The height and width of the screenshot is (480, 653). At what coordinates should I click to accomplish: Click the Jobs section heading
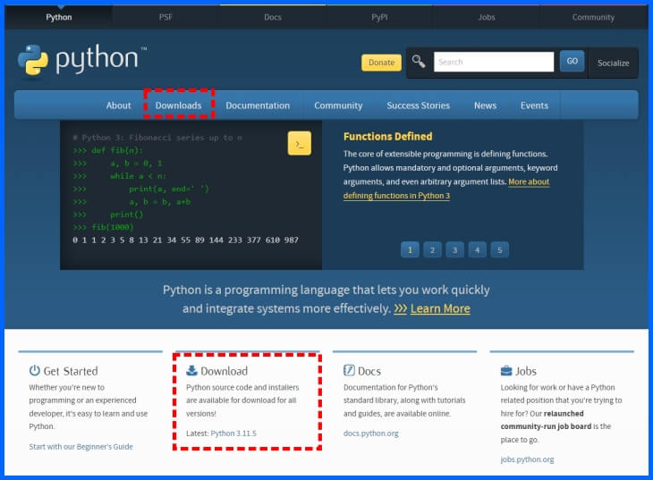click(x=526, y=371)
